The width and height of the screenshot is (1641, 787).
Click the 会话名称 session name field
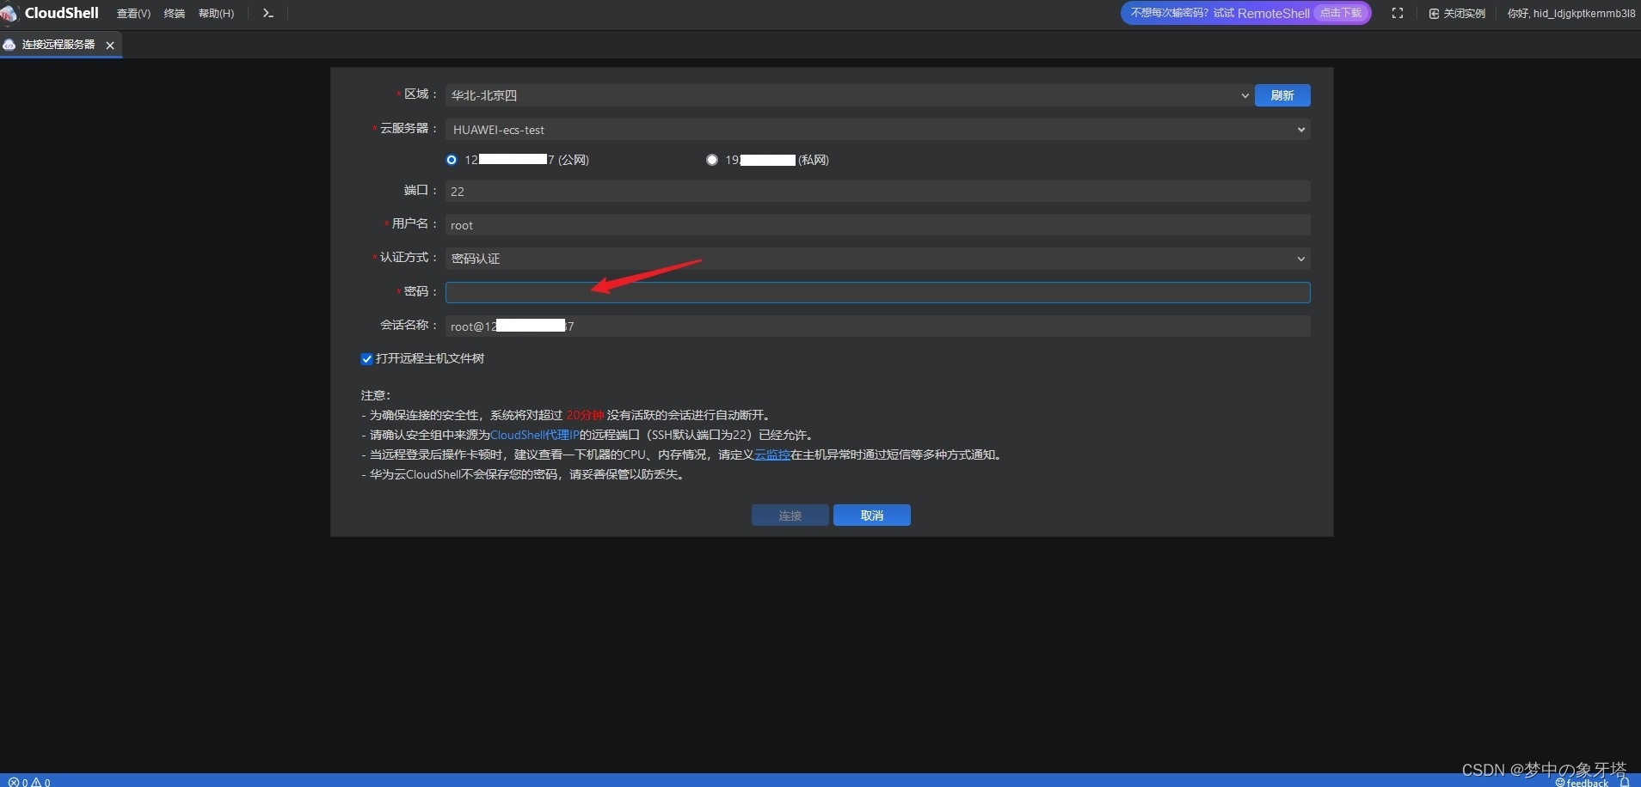click(877, 326)
